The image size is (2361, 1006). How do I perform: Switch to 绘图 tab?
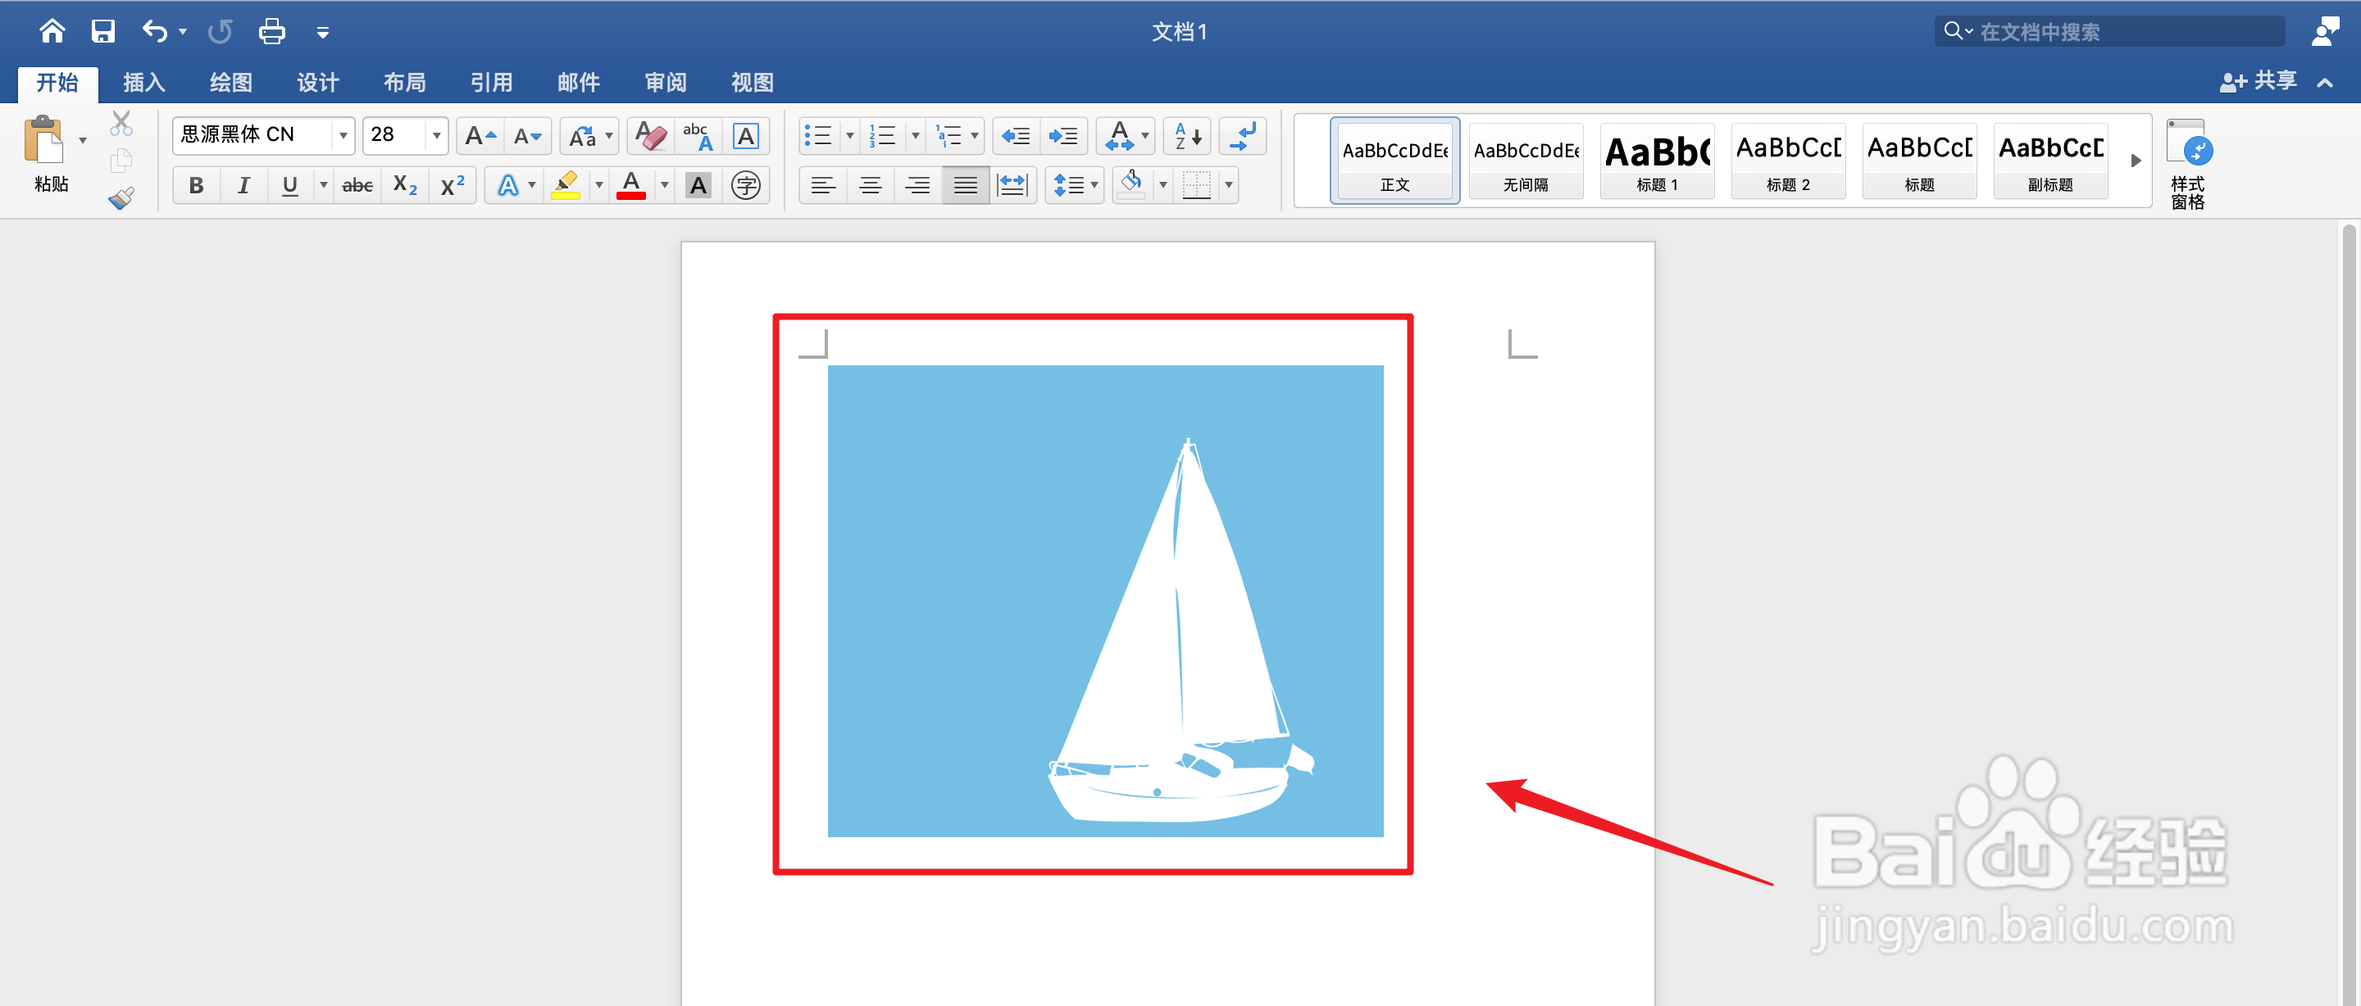[x=231, y=83]
